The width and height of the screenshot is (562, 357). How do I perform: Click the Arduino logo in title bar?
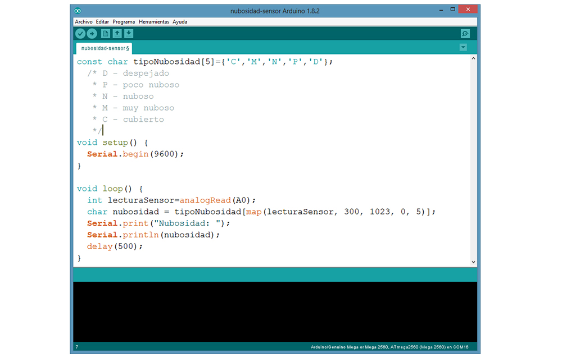(x=78, y=11)
